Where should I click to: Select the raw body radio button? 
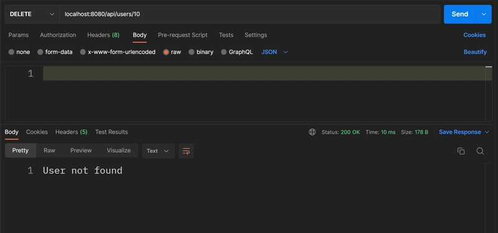click(166, 52)
